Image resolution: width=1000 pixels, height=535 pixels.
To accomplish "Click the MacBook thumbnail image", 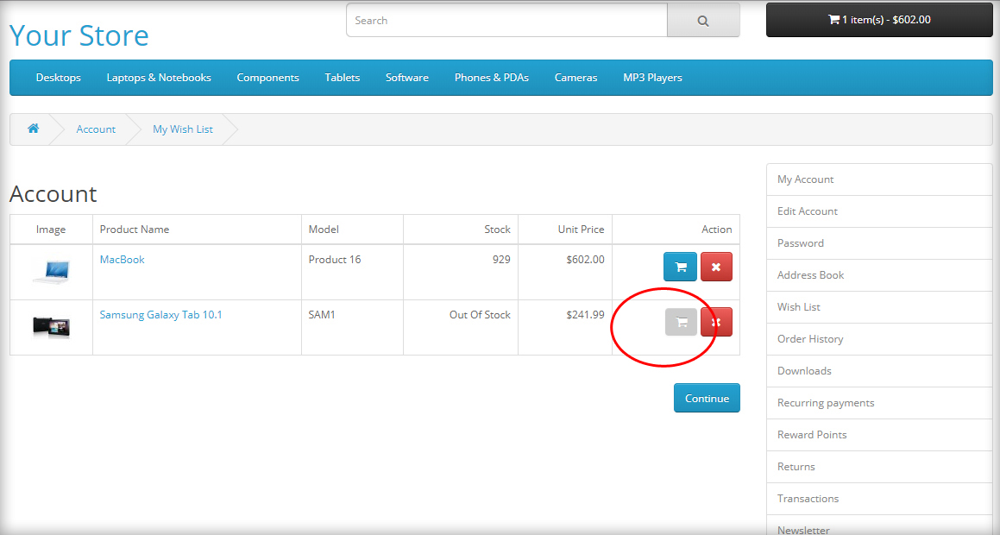I will tap(51, 272).
